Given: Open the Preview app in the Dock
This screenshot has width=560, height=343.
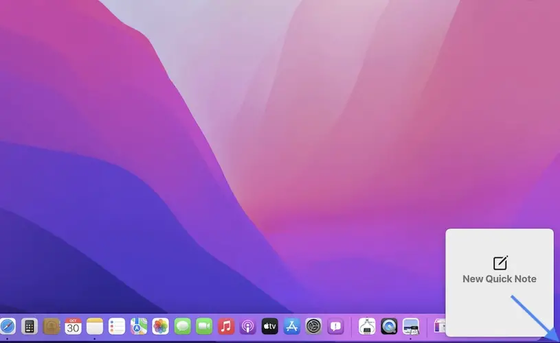Looking at the screenshot, I should [x=411, y=327].
